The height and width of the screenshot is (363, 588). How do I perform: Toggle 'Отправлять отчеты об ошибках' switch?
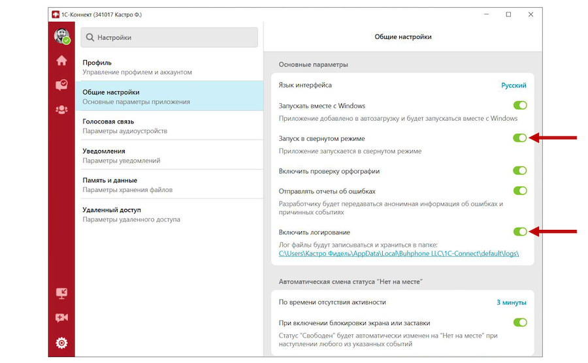[519, 191]
